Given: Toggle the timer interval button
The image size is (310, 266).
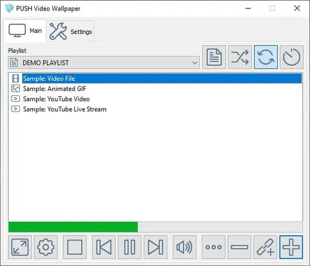Looking at the screenshot, I should 292,57.
